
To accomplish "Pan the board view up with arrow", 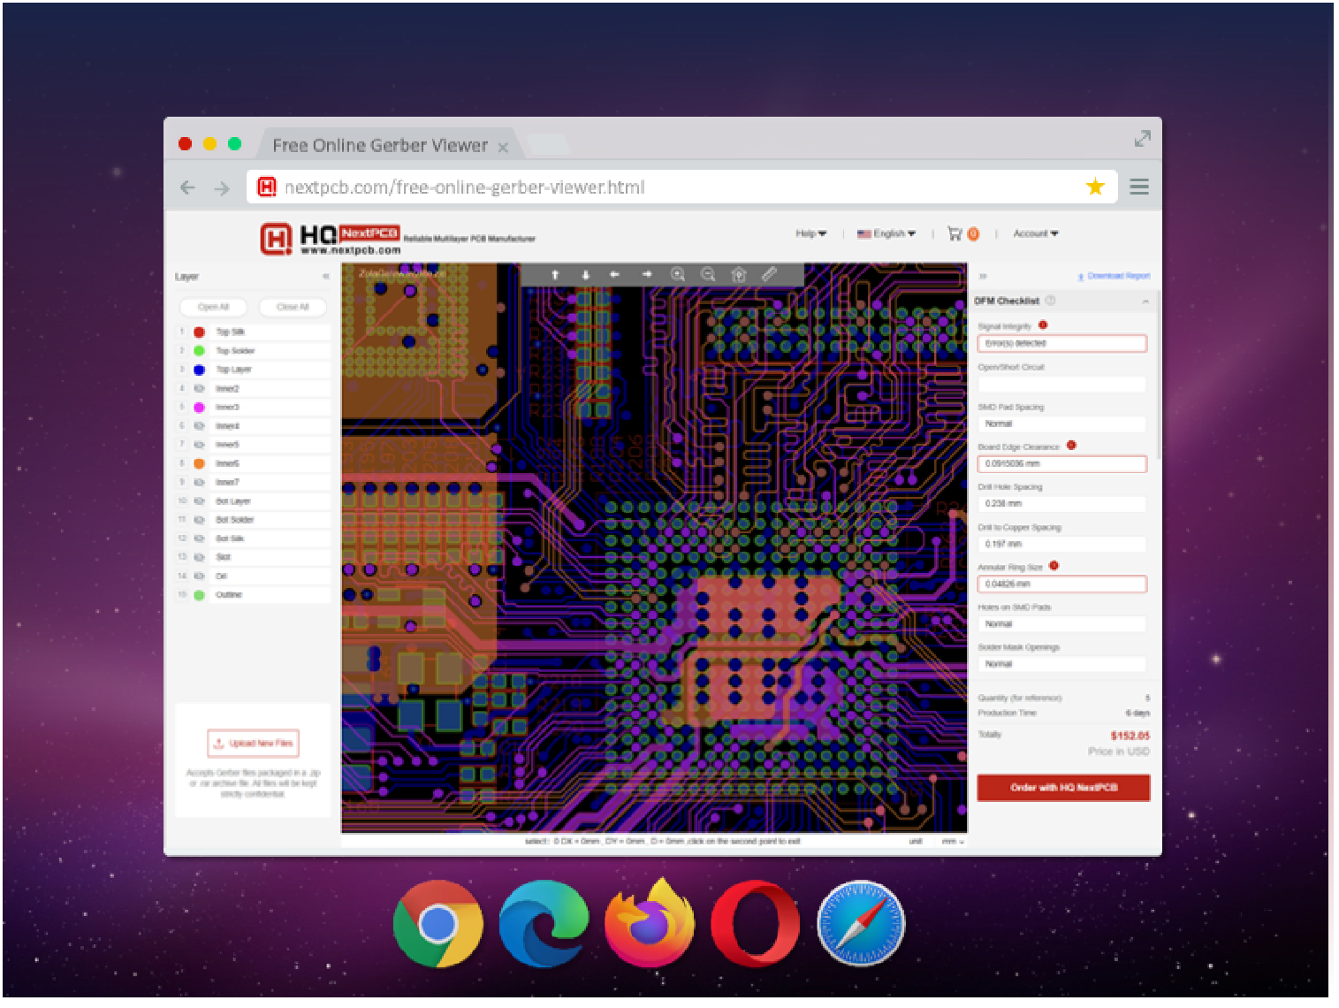I will pos(555,274).
